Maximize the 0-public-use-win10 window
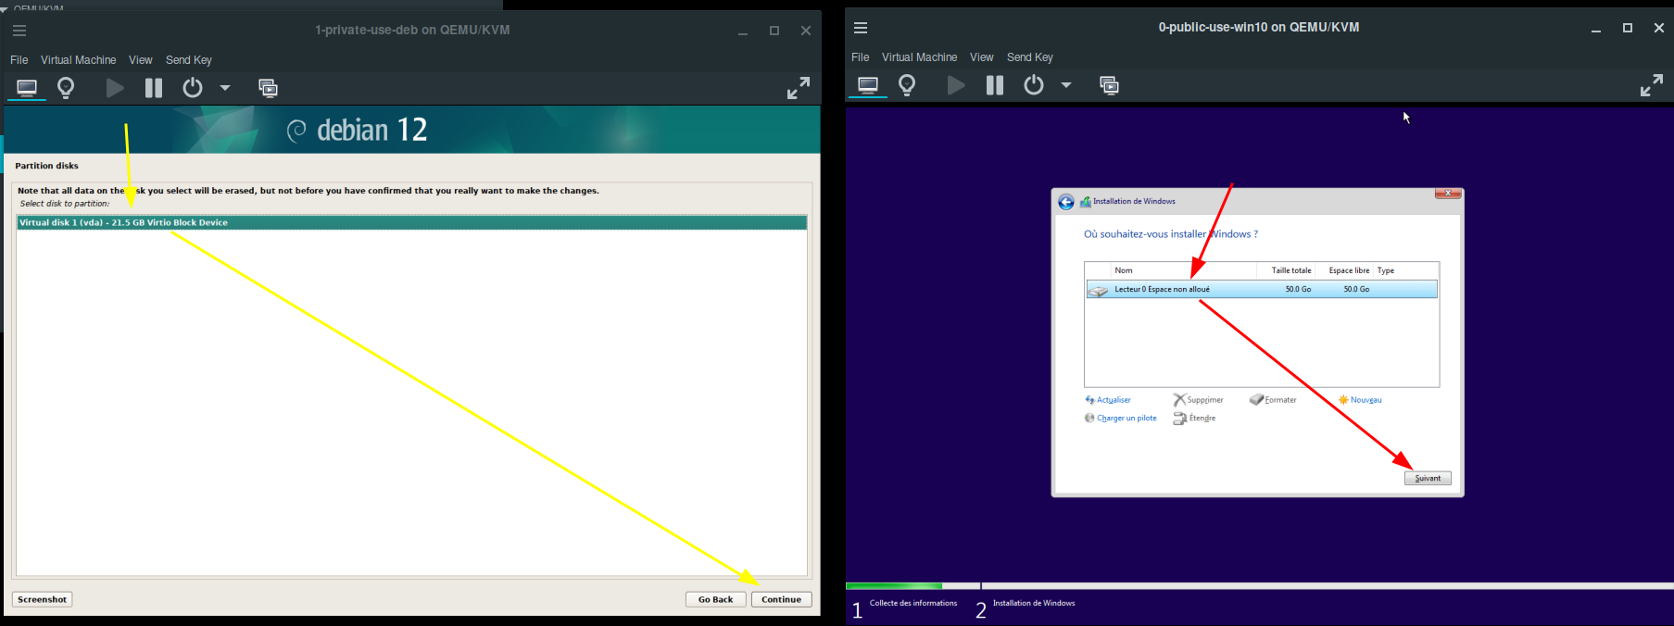The image size is (1674, 626). (1628, 28)
